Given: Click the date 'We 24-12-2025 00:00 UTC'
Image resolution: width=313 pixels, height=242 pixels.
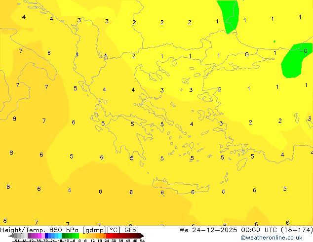Looking at the screenshot, I should click(229, 230).
